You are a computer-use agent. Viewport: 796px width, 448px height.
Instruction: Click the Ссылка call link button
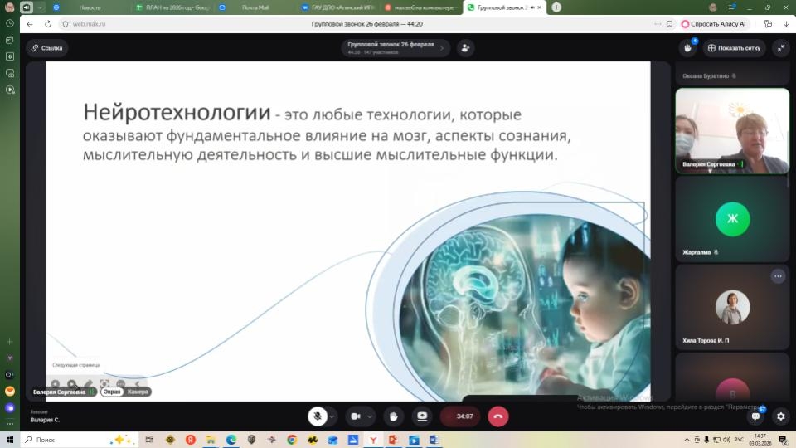click(47, 48)
